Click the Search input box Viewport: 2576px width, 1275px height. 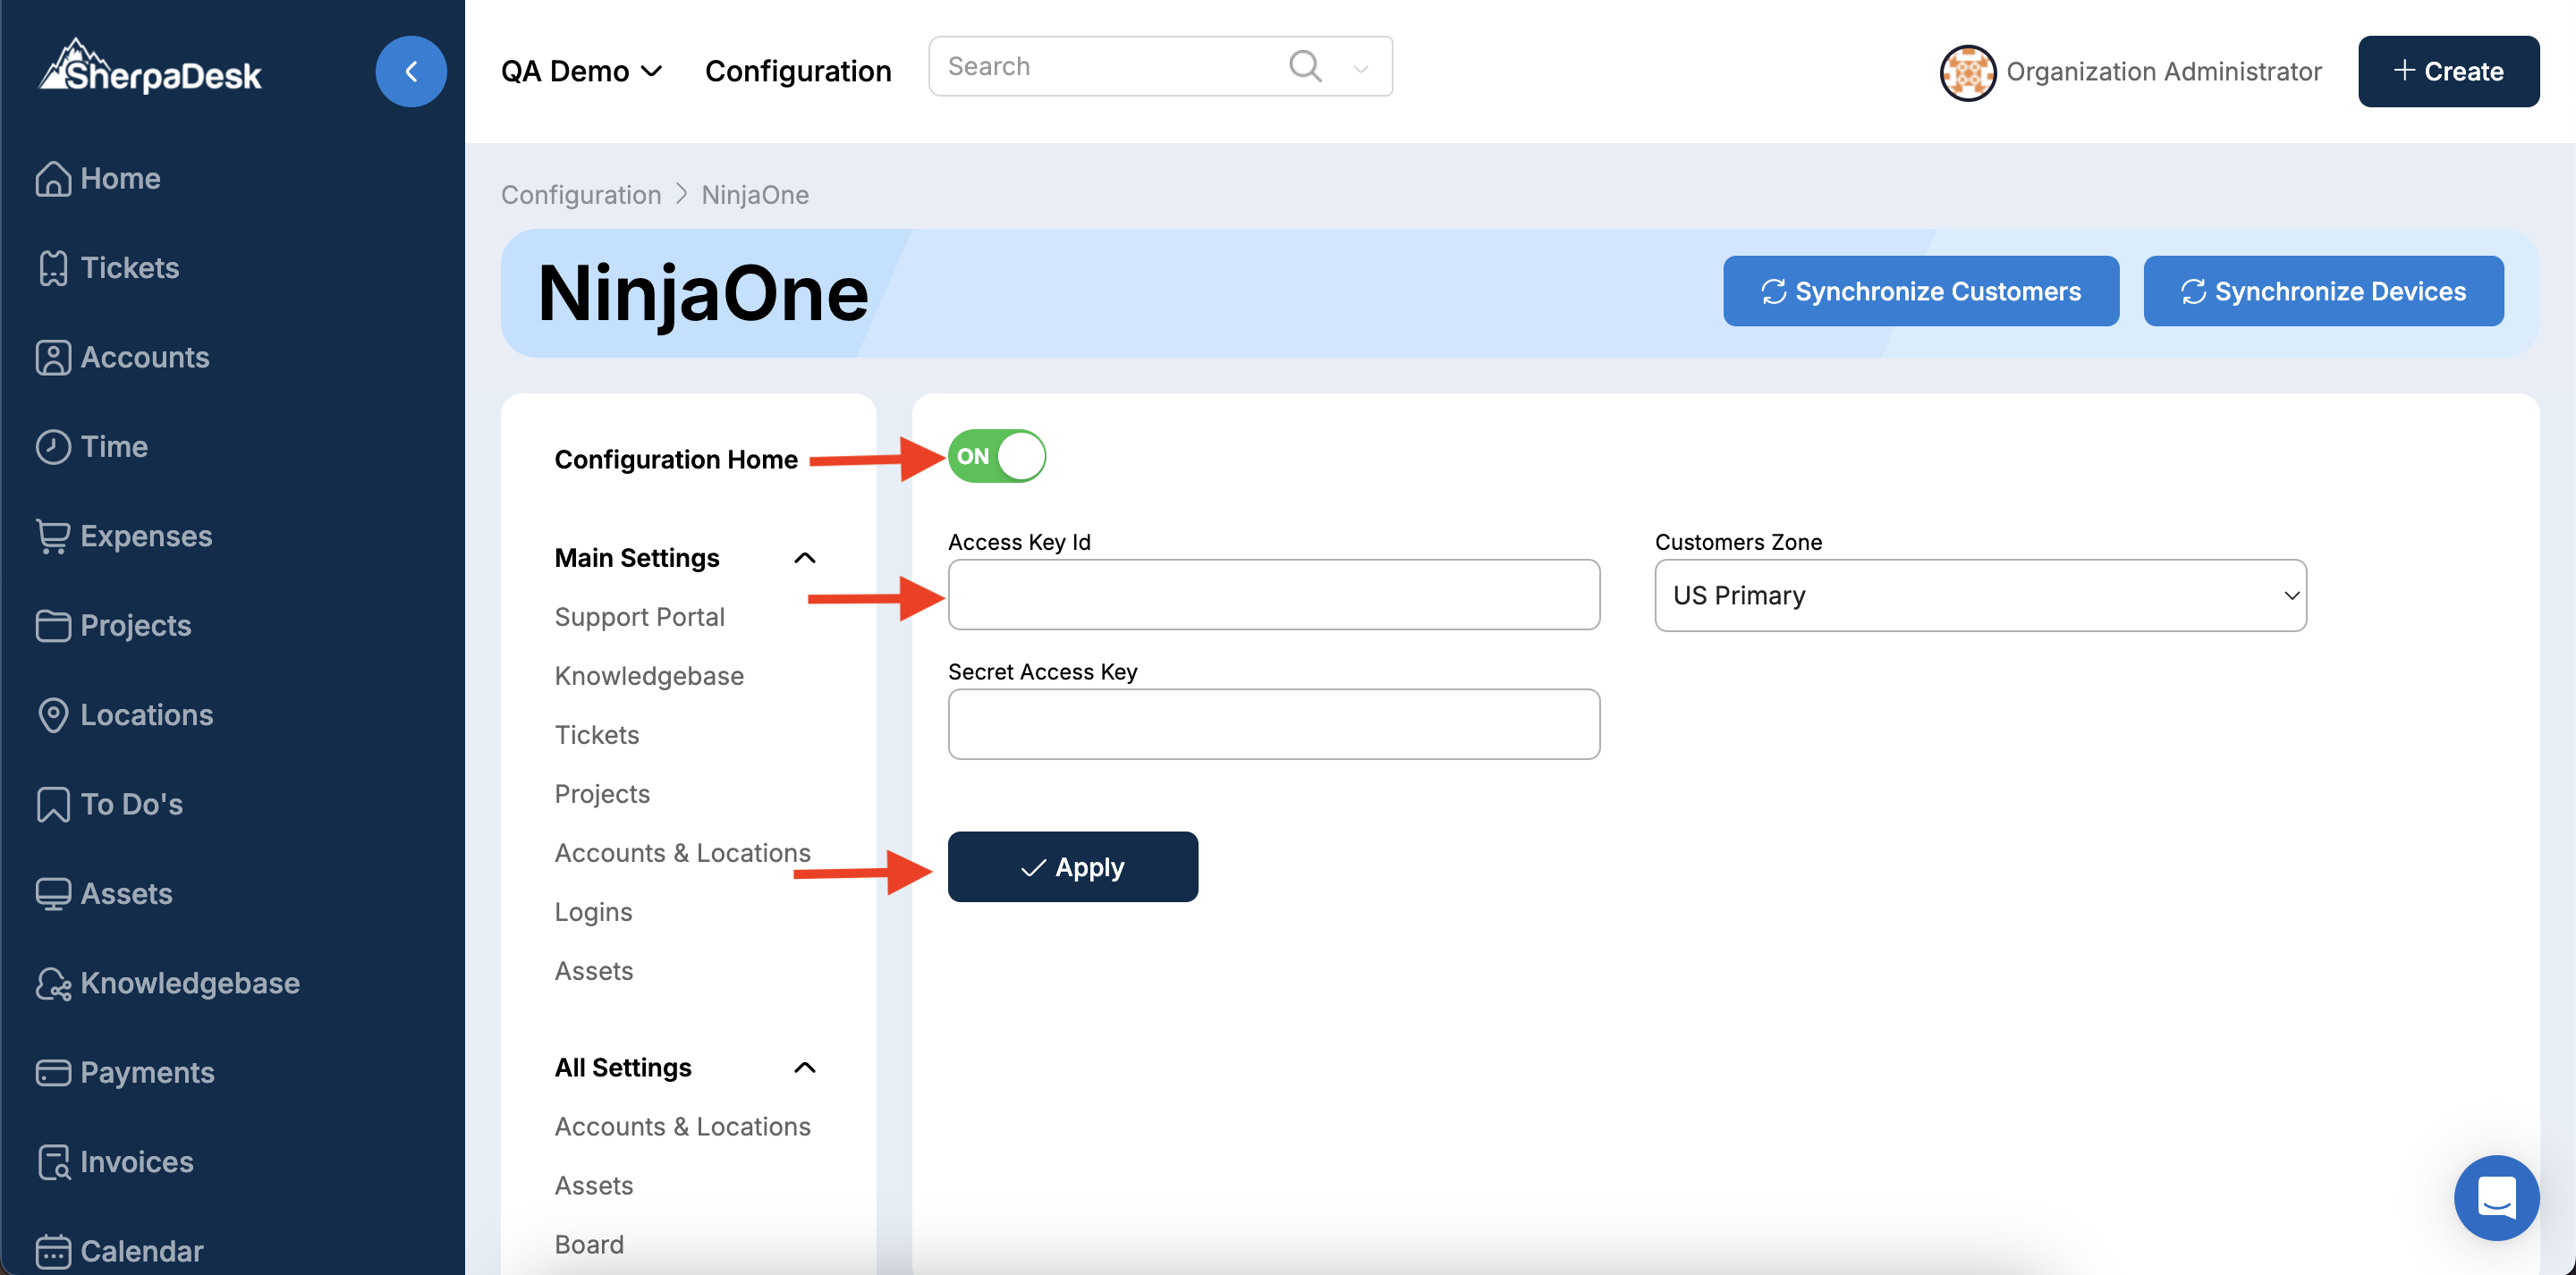[x=1160, y=66]
